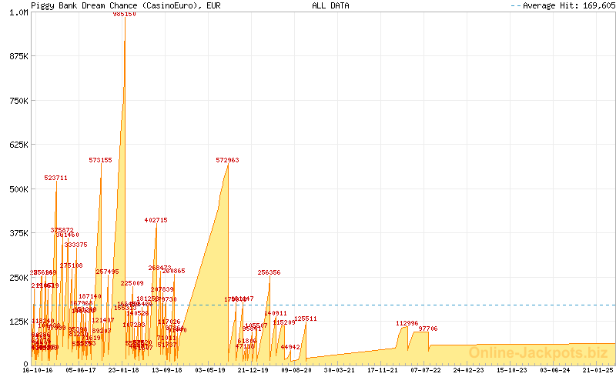Click the 16-10-16 start date label
Viewport: 616px width, 377px height.
click(38, 370)
